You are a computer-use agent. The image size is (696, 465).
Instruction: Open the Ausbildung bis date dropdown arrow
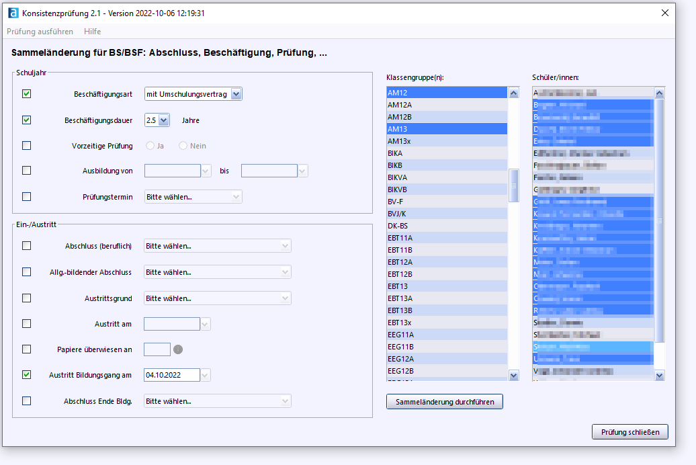coord(302,171)
